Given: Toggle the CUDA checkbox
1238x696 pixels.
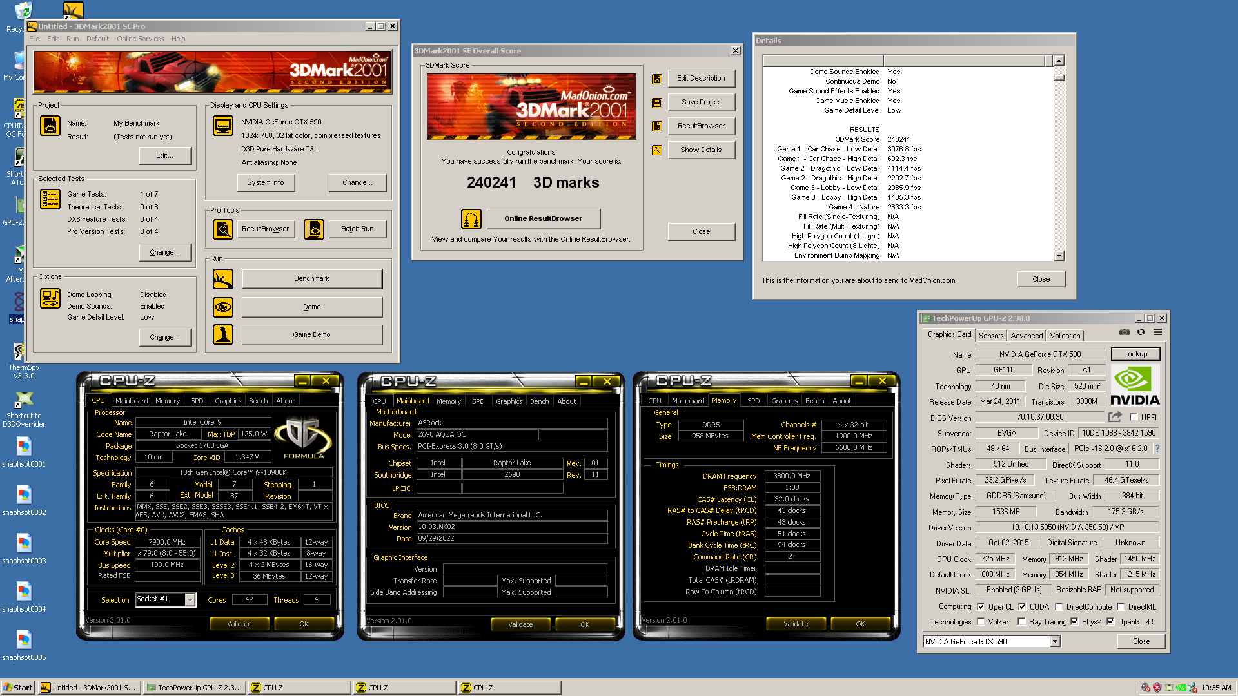Looking at the screenshot, I should click(x=1022, y=607).
